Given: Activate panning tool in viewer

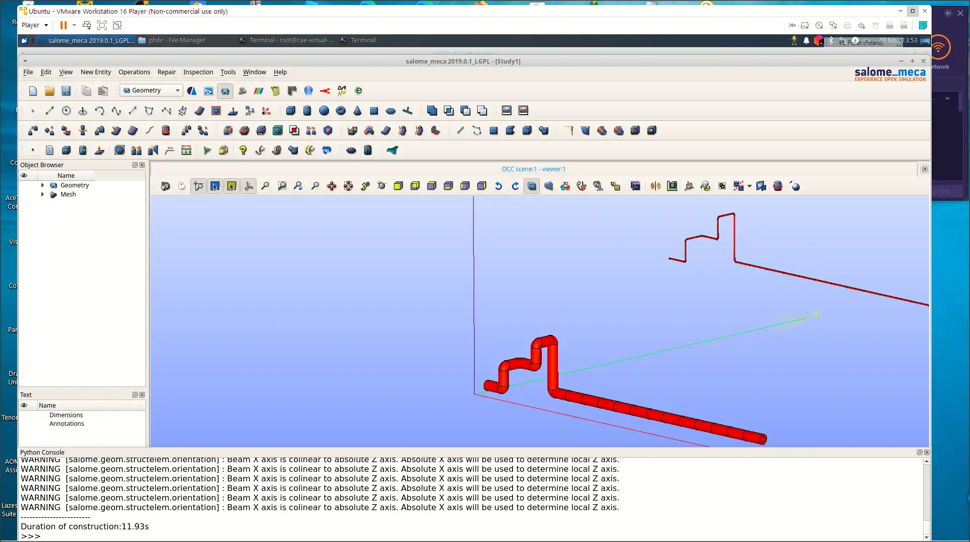Looking at the screenshot, I should click(x=332, y=186).
